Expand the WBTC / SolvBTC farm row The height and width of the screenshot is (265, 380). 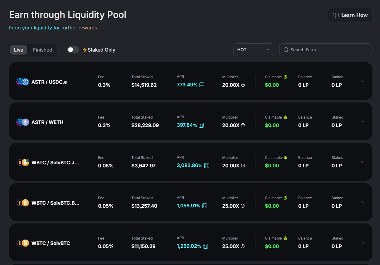[x=363, y=243]
